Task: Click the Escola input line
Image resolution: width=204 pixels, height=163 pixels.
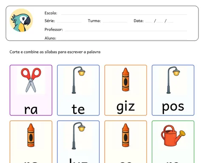Action: (x=124, y=14)
